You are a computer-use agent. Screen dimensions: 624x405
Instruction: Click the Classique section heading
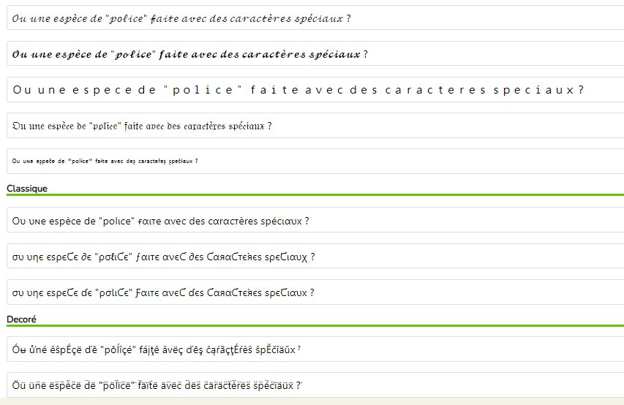[27, 189]
